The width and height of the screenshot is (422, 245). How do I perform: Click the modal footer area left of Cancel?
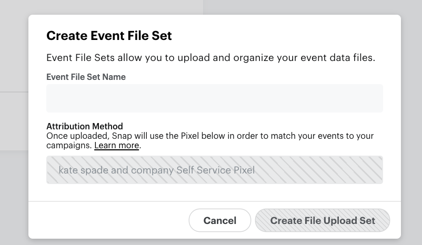pos(105,220)
